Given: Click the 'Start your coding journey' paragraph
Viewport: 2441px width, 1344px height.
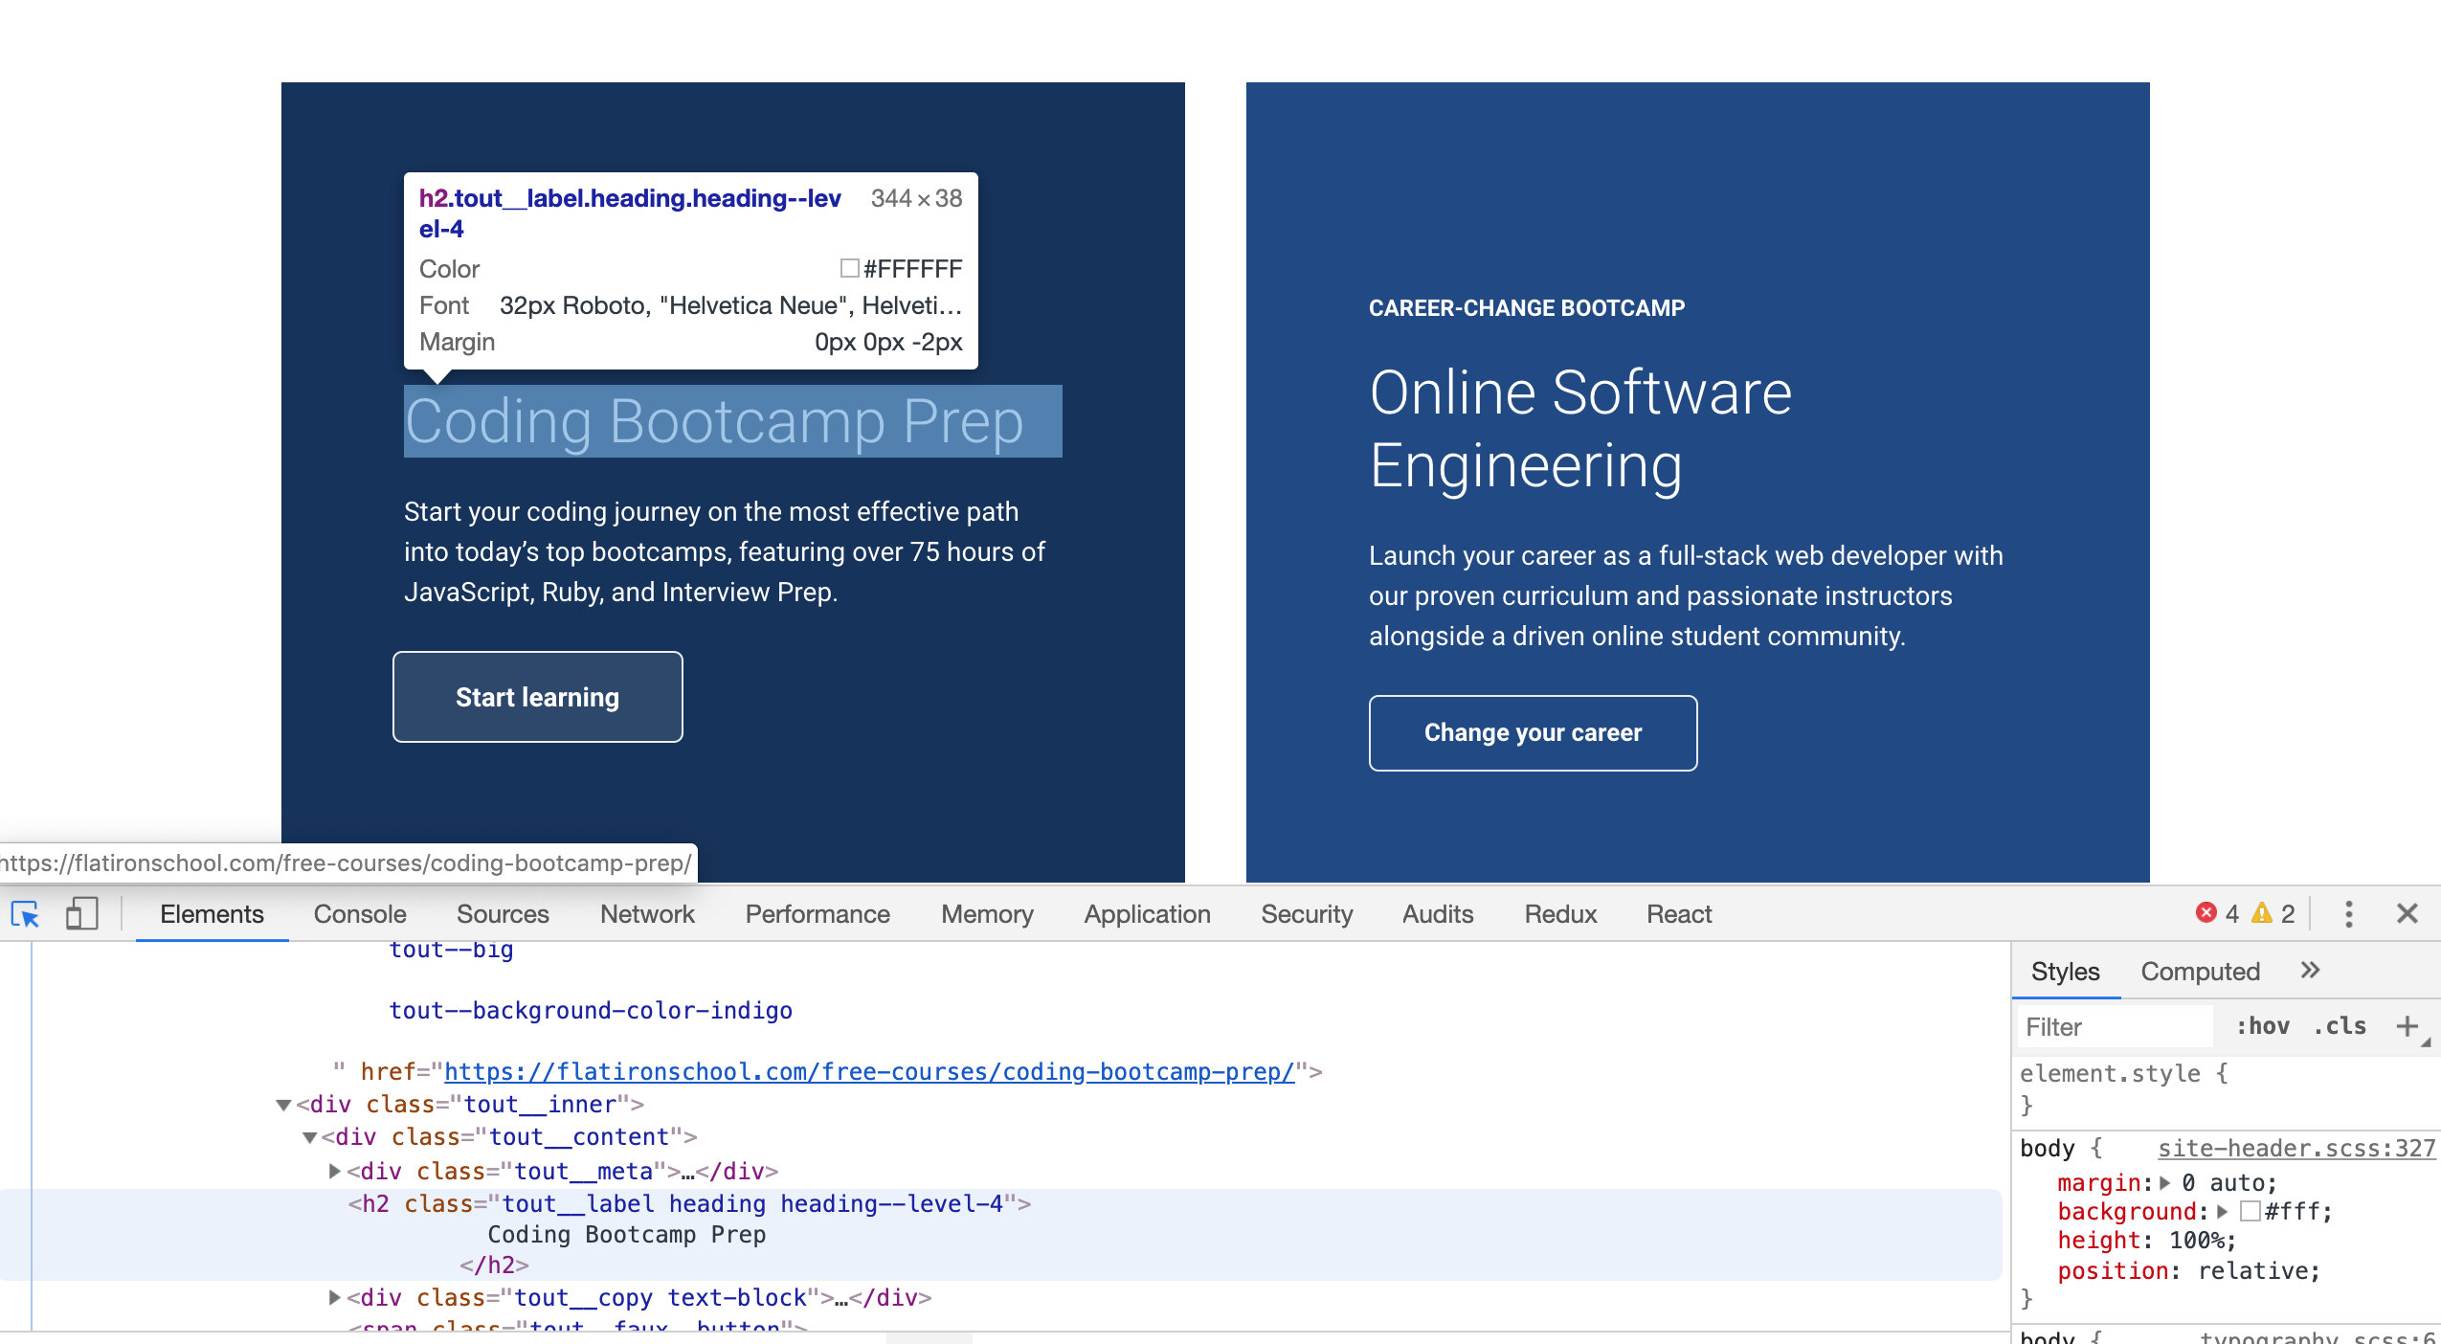Looking at the screenshot, I should coord(725,552).
